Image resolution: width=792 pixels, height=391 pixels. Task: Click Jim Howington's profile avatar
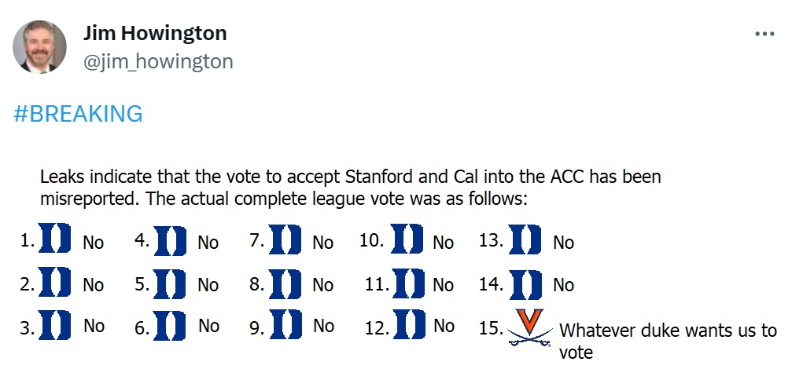pyautogui.click(x=39, y=46)
